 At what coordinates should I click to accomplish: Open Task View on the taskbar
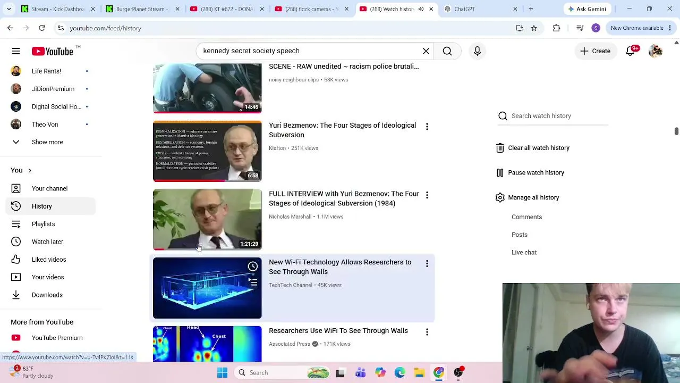(x=340, y=373)
